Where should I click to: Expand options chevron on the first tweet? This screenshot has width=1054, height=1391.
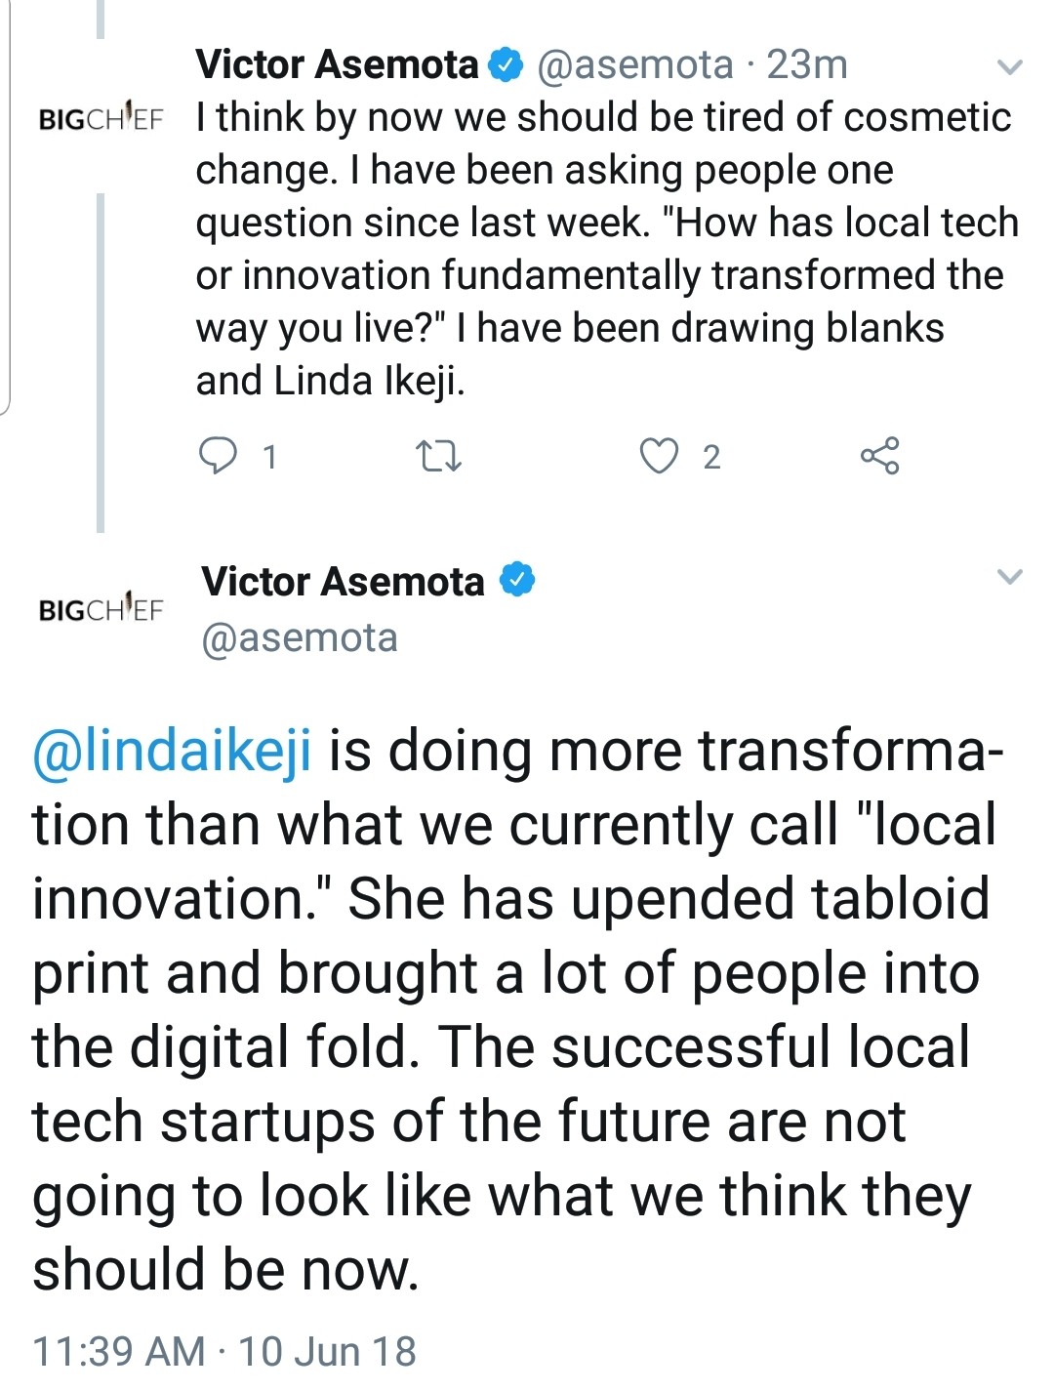(1010, 67)
